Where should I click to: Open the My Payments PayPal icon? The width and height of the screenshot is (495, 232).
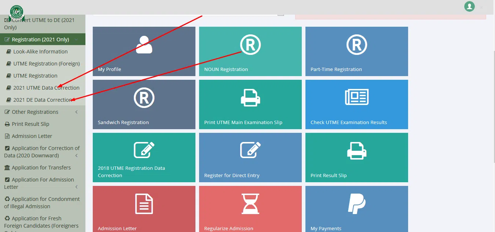[357, 204]
